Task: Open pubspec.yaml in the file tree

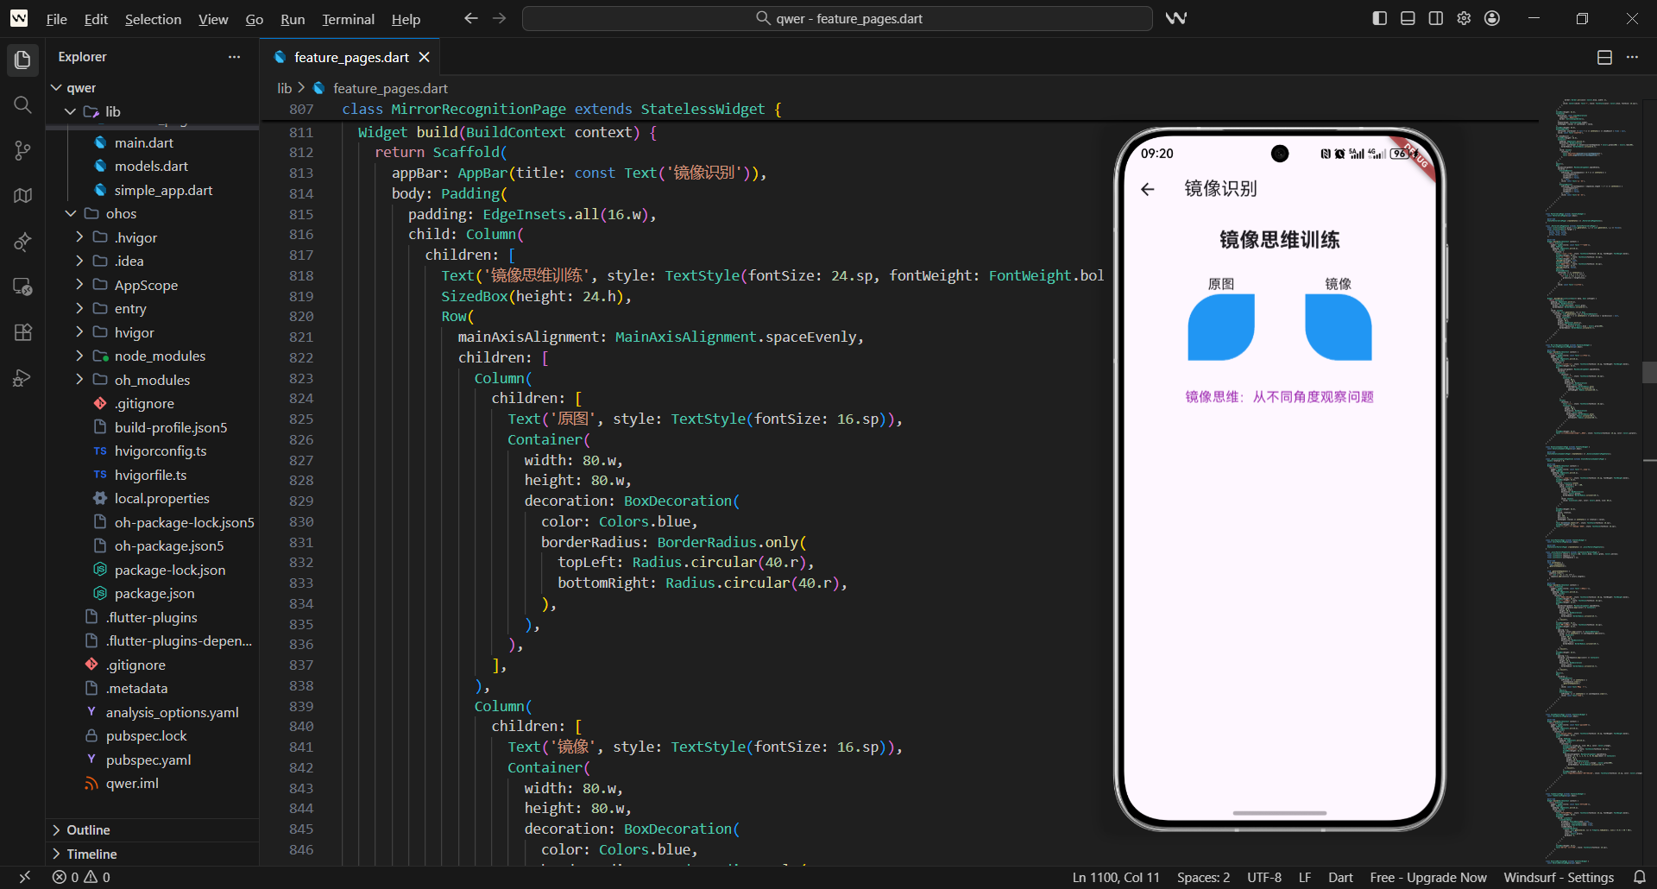Action: click(148, 760)
